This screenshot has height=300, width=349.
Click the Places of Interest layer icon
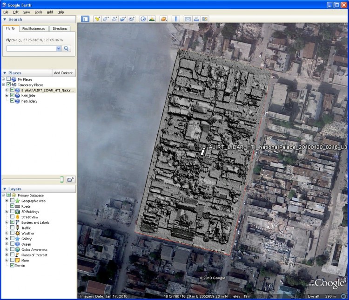pyautogui.click(x=18, y=255)
